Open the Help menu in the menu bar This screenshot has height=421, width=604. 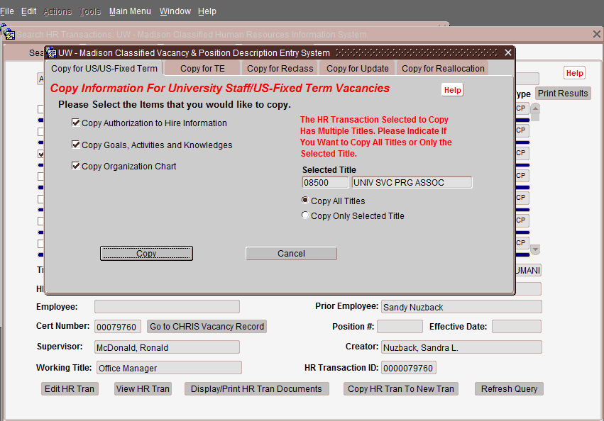(x=207, y=11)
